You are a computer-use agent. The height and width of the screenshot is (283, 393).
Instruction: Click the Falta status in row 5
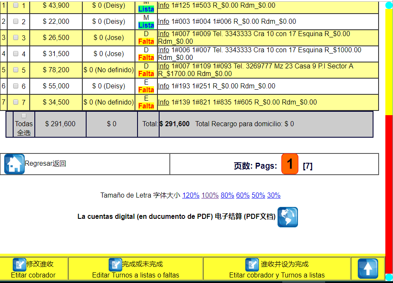point(146,74)
